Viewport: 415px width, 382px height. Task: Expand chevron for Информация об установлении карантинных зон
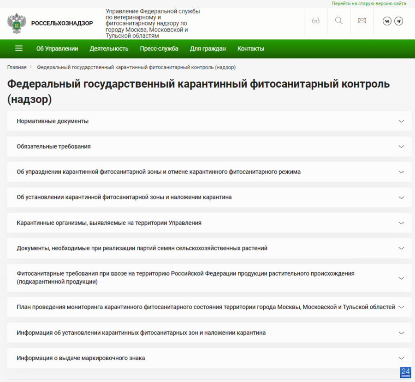(x=401, y=333)
